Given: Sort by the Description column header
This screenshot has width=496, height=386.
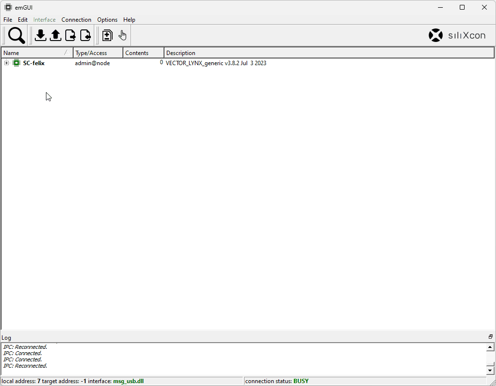Looking at the screenshot, I should [329, 53].
